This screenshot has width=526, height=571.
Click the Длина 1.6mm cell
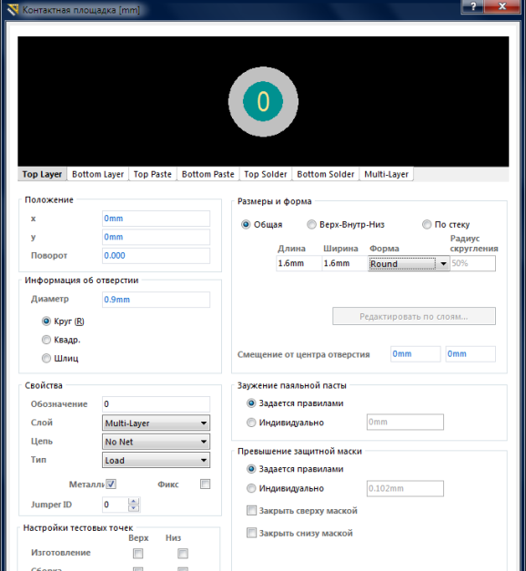(x=298, y=263)
